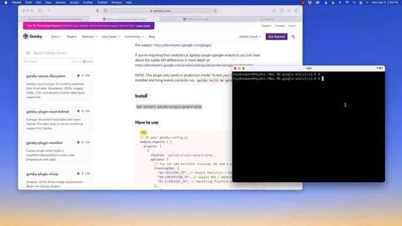Go back in Safari history

49,11
